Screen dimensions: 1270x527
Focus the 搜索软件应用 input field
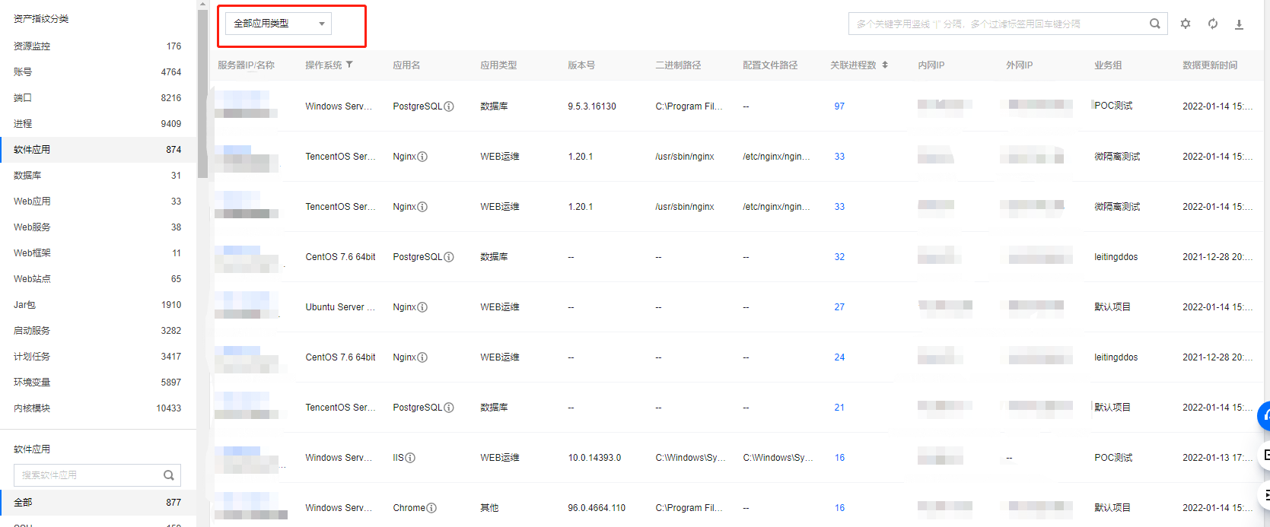[x=88, y=475]
